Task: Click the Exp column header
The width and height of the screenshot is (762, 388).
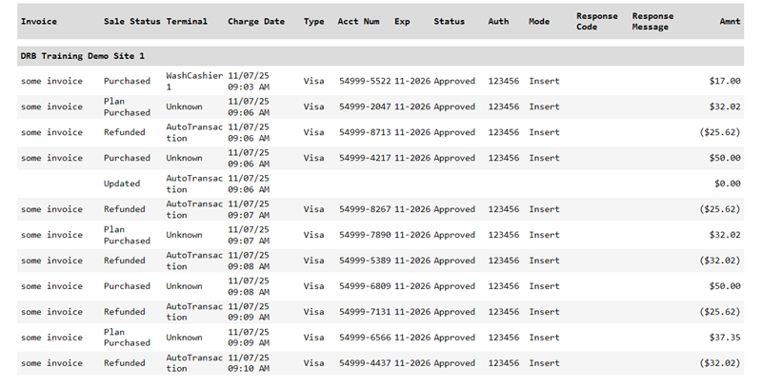Action: pyautogui.click(x=402, y=21)
